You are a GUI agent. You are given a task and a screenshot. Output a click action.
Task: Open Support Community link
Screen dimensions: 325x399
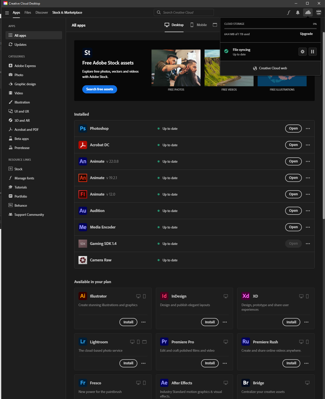pos(33,214)
